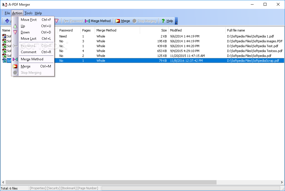The width and height of the screenshot is (285, 191).
Task: Sort by the Password column header
Action: (69, 30)
